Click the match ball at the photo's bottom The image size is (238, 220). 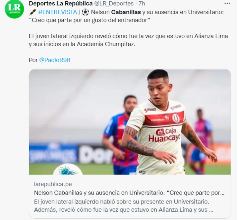tap(68, 169)
